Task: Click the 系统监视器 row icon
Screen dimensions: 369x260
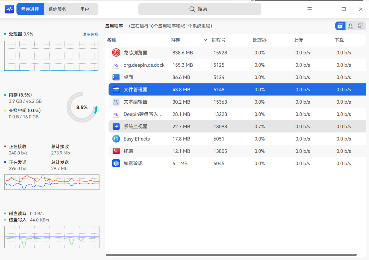Action: point(116,126)
